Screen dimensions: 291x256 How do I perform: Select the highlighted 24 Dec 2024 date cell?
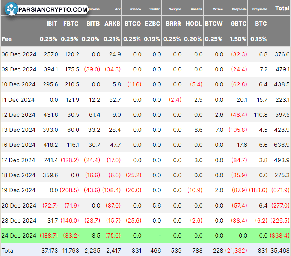pos(19,236)
